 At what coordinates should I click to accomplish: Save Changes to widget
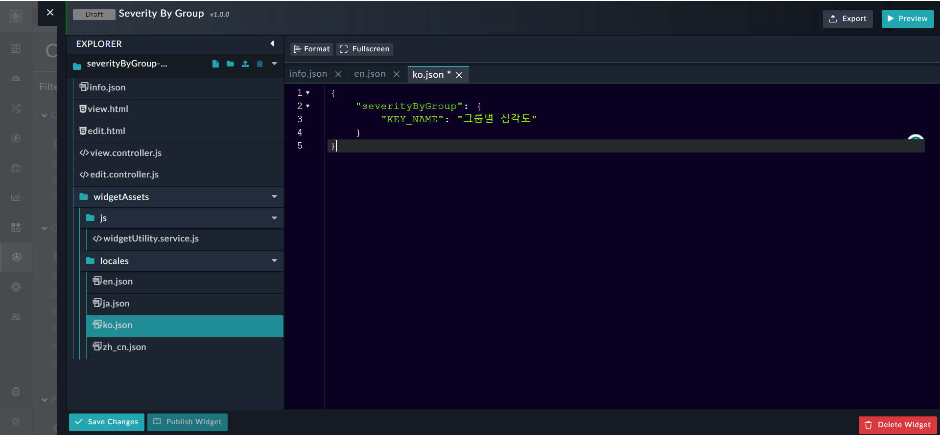[107, 422]
